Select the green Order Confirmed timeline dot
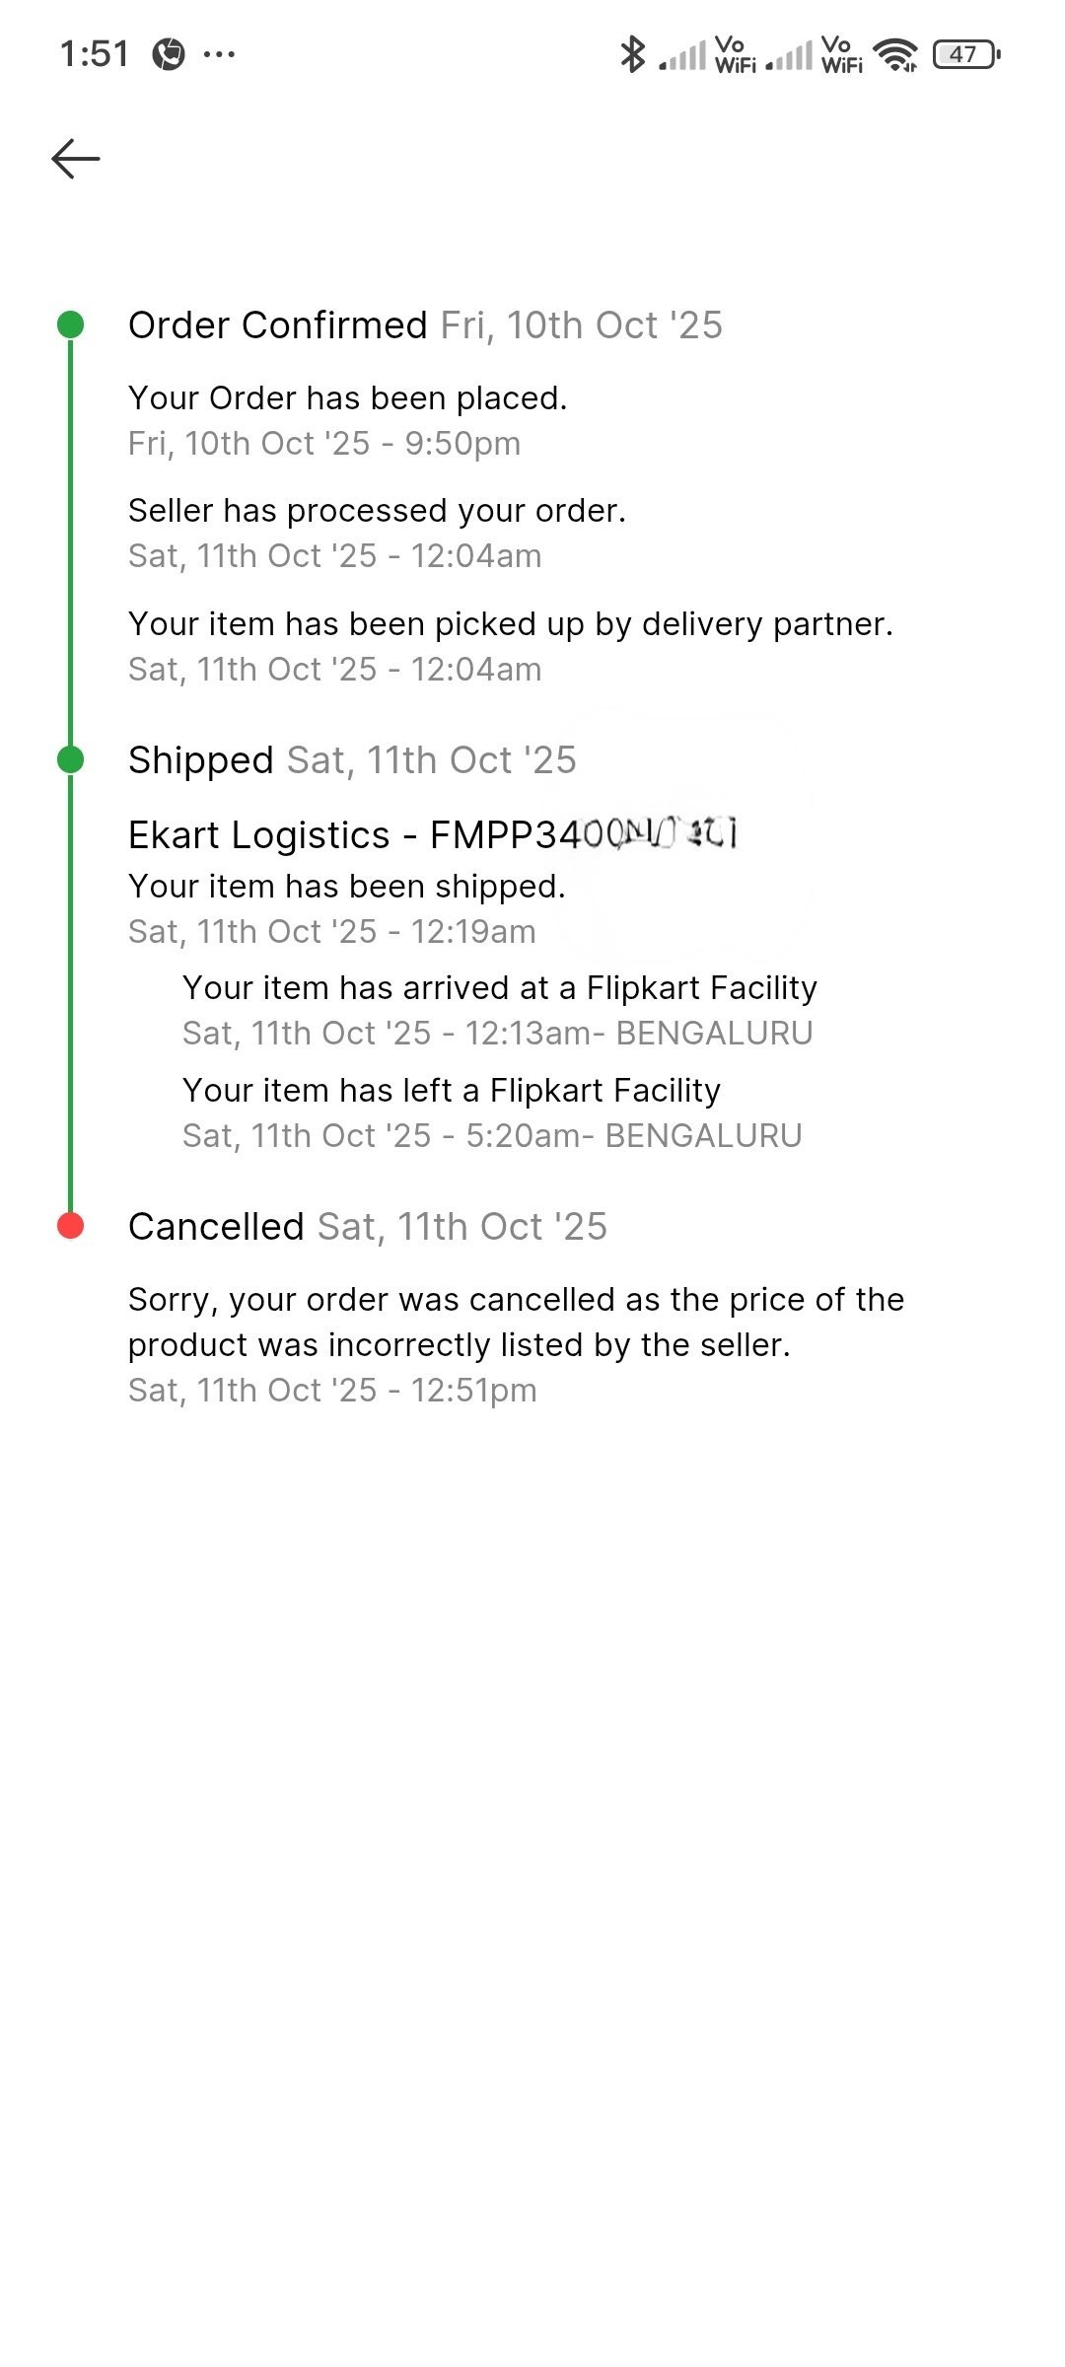The height and width of the screenshot is (2367, 1065). 70,324
